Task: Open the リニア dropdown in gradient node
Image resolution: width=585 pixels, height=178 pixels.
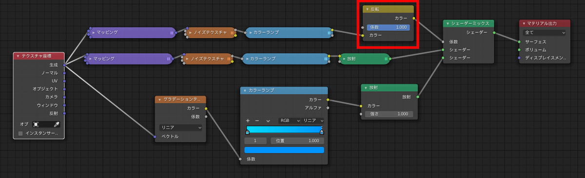Action: [180, 127]
